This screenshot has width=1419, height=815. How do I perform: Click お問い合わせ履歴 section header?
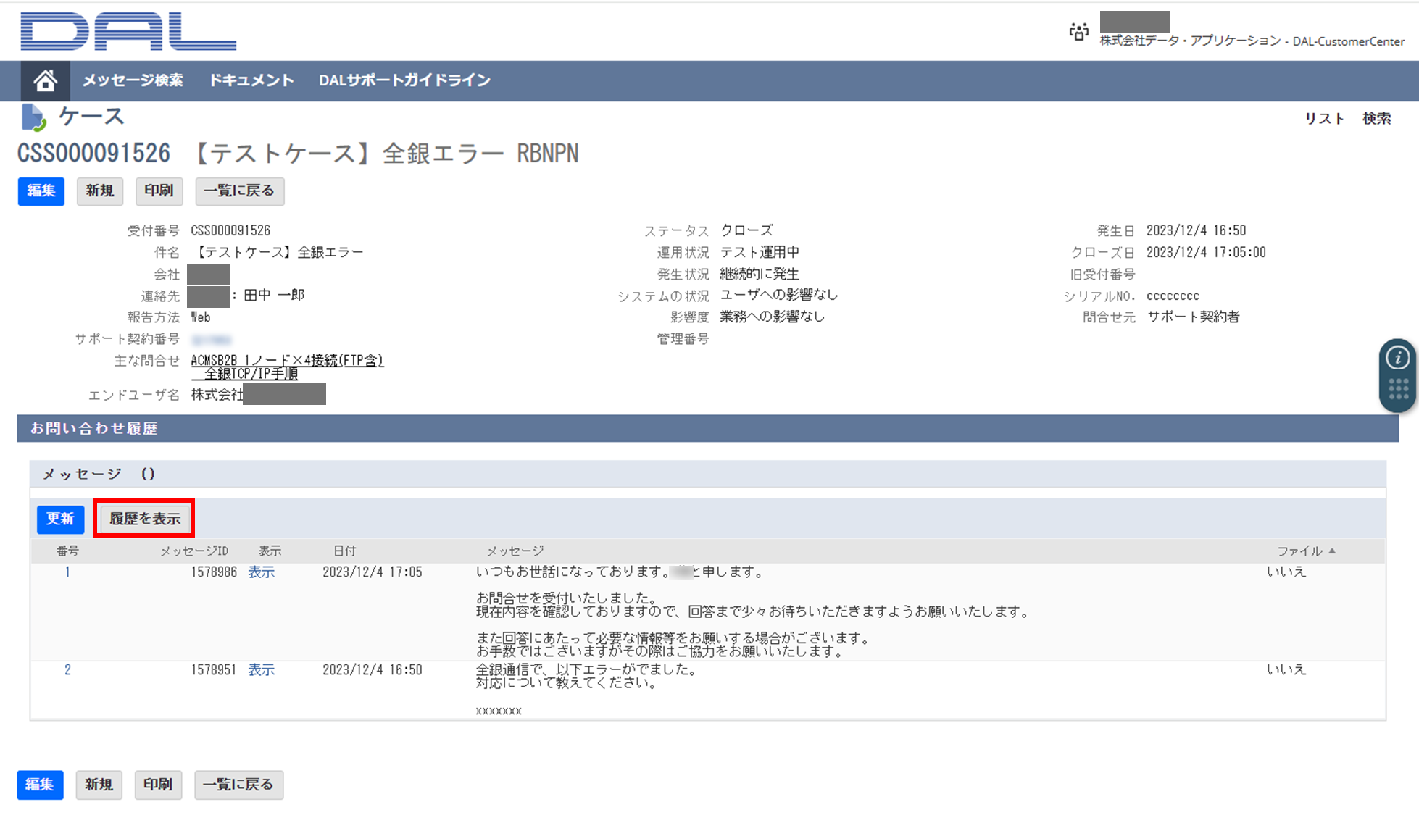(708, 429)
